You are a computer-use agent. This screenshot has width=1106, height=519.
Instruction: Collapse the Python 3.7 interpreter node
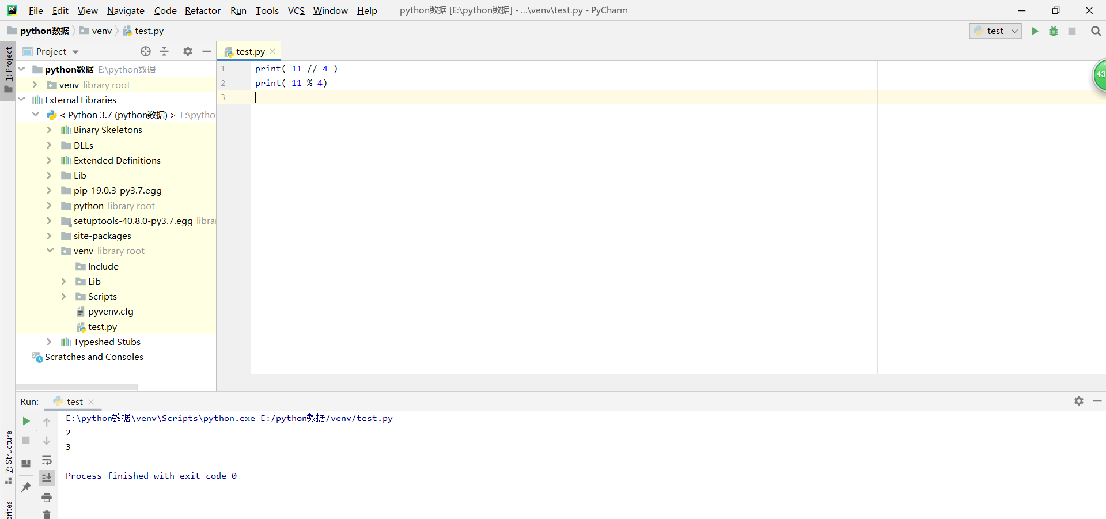pos(36,115)
